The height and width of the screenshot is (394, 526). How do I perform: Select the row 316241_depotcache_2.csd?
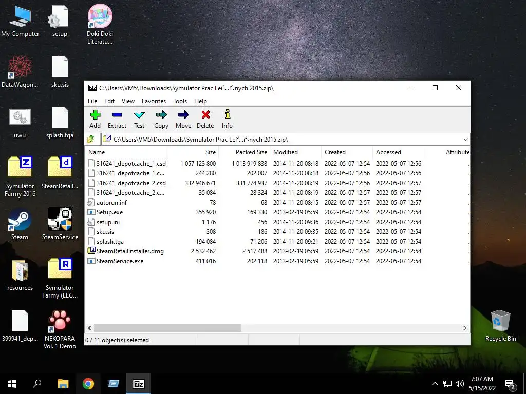point(277,183)
